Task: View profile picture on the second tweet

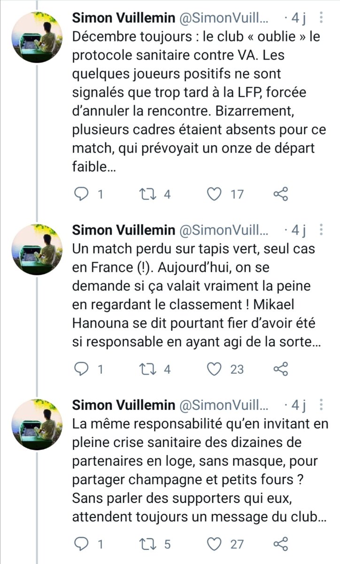Action: 37,249
